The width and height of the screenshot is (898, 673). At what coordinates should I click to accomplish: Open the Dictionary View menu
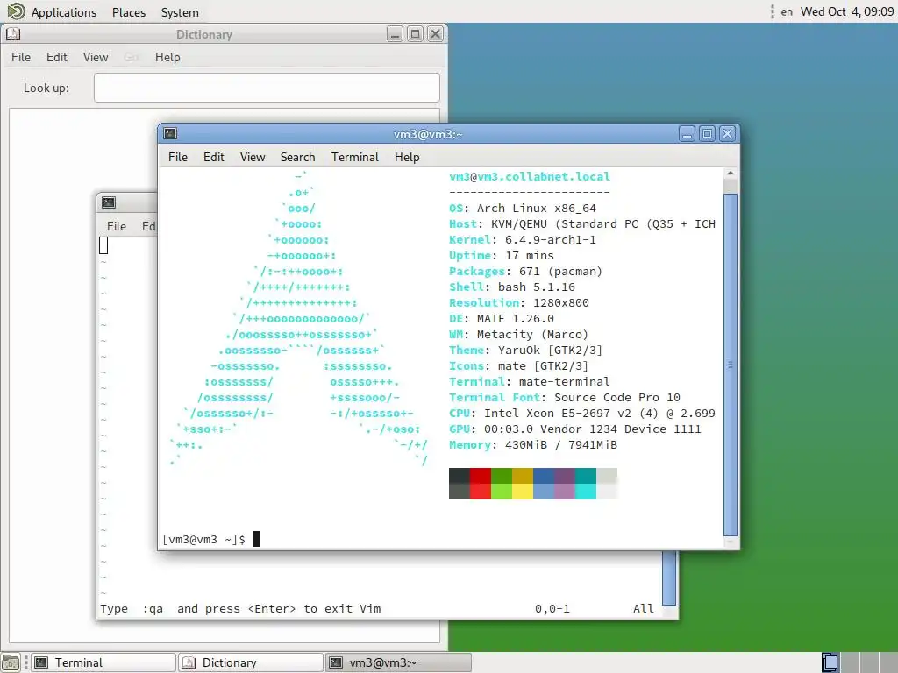click(x=95, y=57)
